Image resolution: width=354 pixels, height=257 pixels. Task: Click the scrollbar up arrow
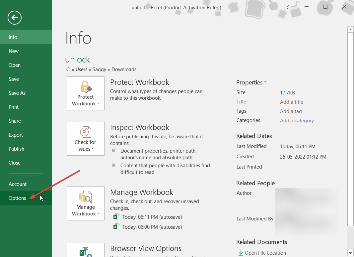(x=350, y=29)
